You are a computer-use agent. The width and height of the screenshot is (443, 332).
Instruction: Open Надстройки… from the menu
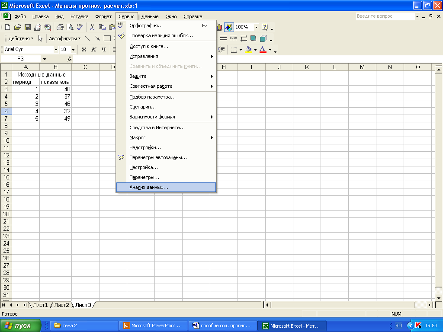(x=166, y=148)
